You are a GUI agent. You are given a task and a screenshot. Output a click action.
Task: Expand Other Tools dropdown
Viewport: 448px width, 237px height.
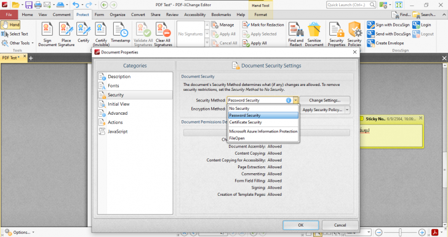click(x=33, y=43)
